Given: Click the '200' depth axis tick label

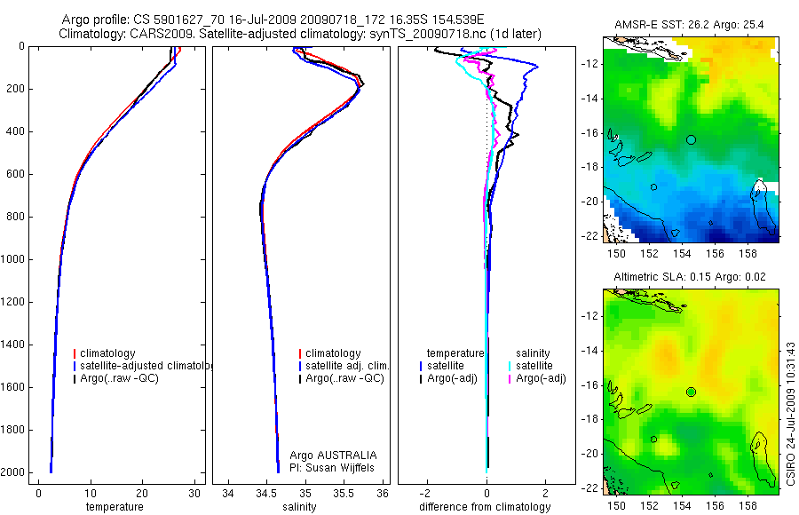Looking at the screenshot, I should (x=16, y=89).
